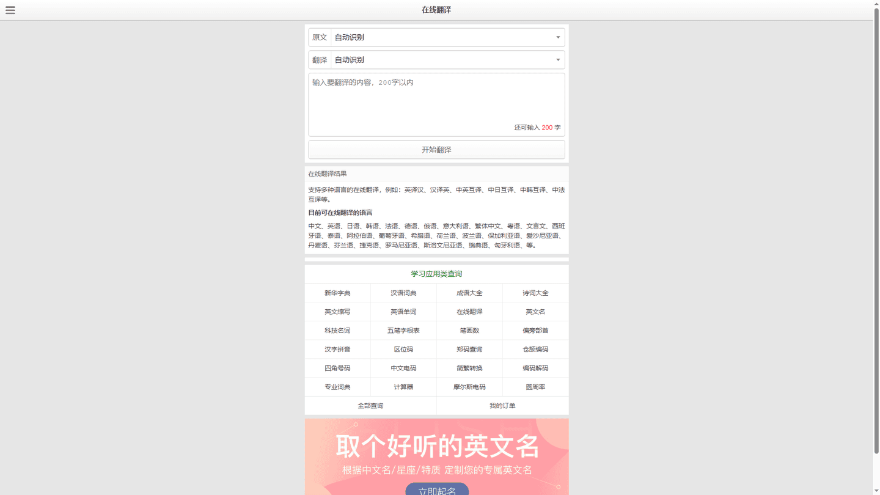Launch the 计算器 tool
The height and width of the screenshot is (495, 880).
403,387
